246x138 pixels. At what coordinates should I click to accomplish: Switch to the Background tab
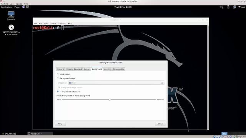tap(97, 69)
